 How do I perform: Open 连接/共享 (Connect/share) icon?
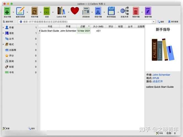click(x=124, y=11)
